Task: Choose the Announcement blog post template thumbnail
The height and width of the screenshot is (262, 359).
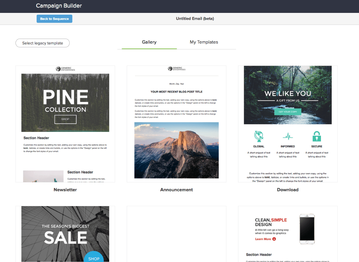Action: pos(177,124)
